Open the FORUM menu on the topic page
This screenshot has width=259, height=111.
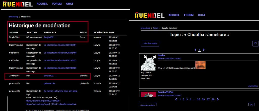[x=189, y=15]
